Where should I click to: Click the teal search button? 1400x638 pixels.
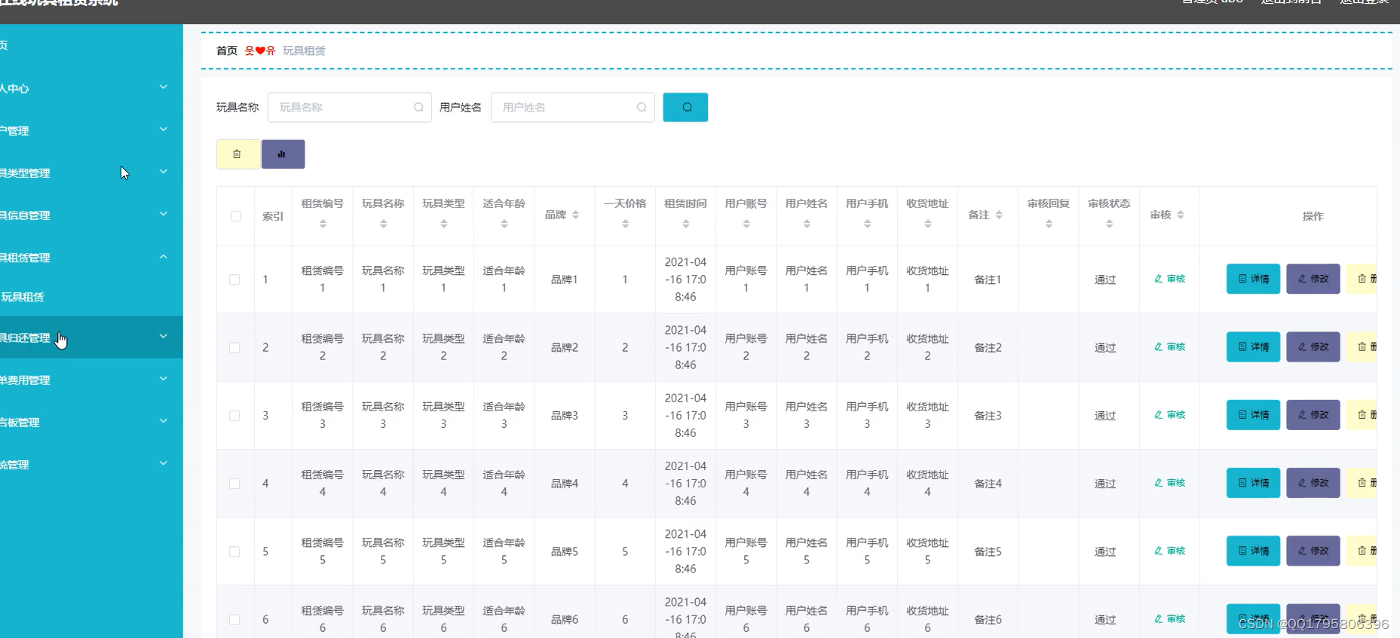(x=685, y=107)
